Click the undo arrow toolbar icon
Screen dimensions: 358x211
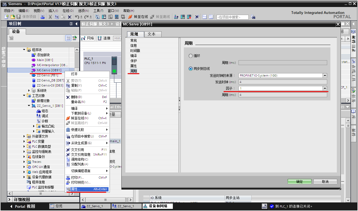tap(77, 17)
